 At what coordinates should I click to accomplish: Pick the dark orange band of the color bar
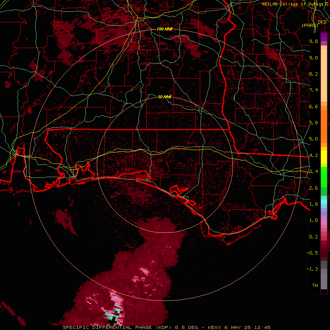324,127
